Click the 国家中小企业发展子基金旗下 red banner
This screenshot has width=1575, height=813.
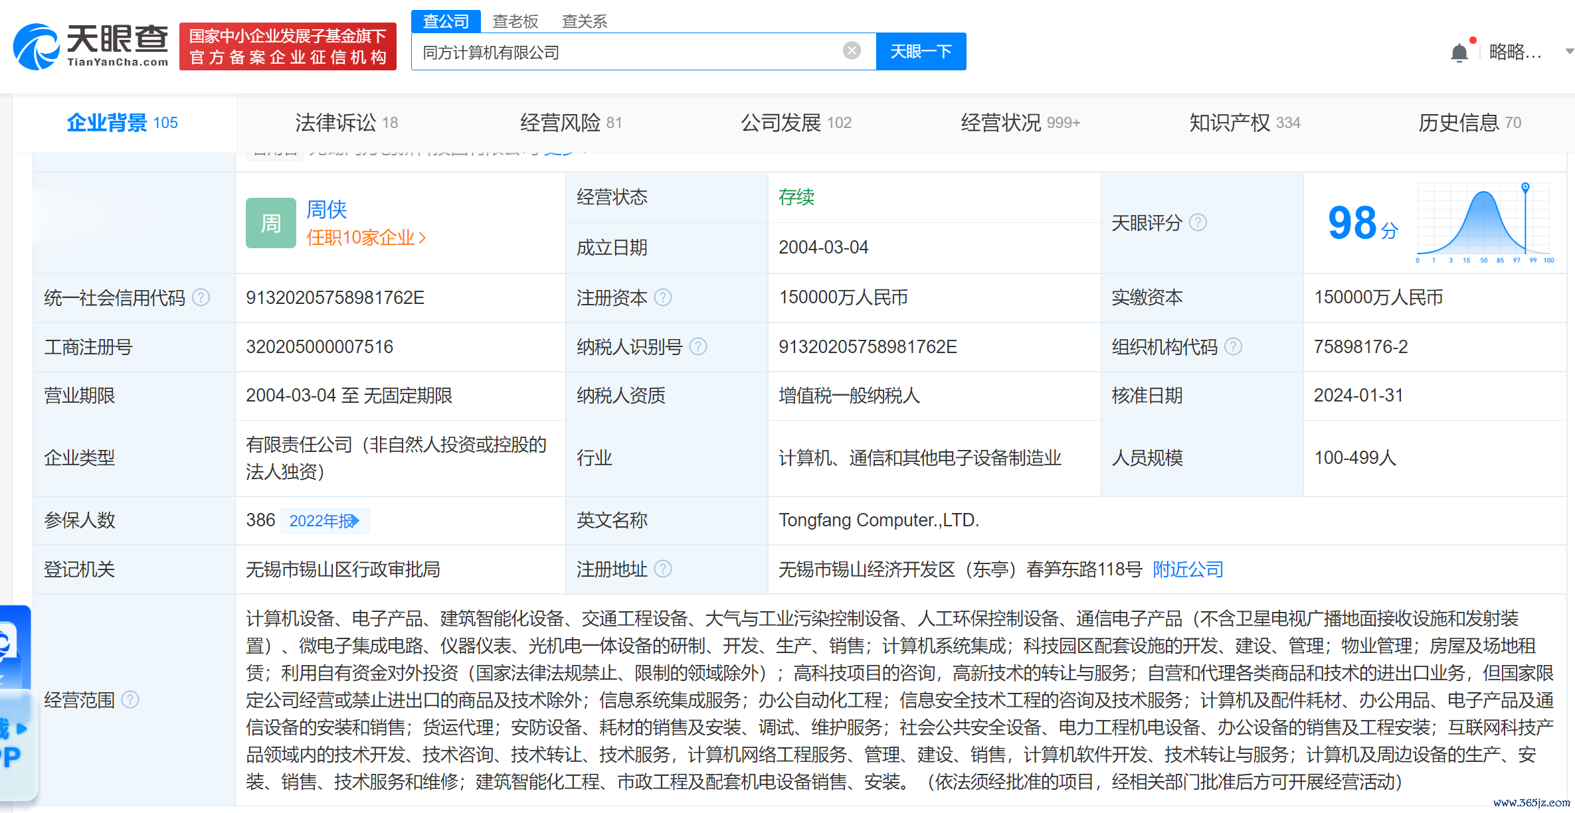[x=288, y=46]
